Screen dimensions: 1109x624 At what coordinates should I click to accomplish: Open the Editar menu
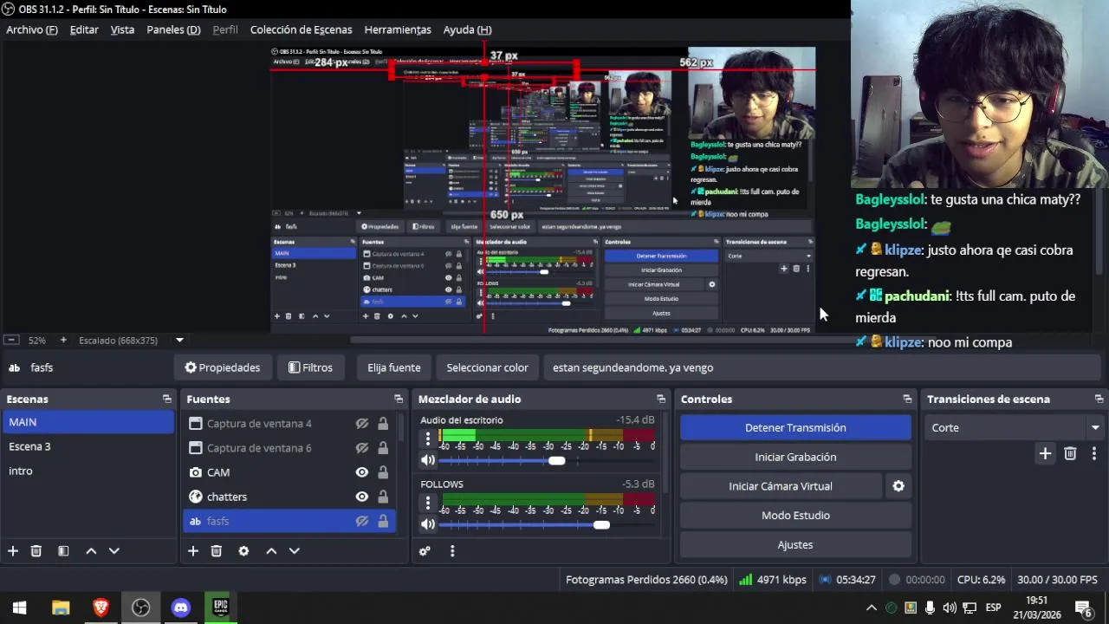(84, 29)
